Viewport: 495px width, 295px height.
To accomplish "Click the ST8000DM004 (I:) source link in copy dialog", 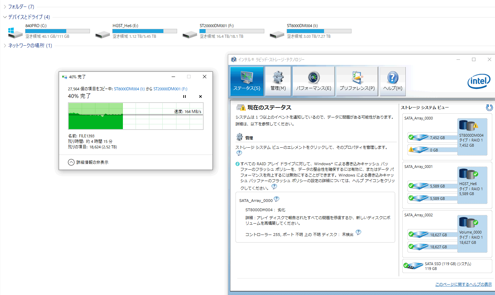I will [129, 89].
